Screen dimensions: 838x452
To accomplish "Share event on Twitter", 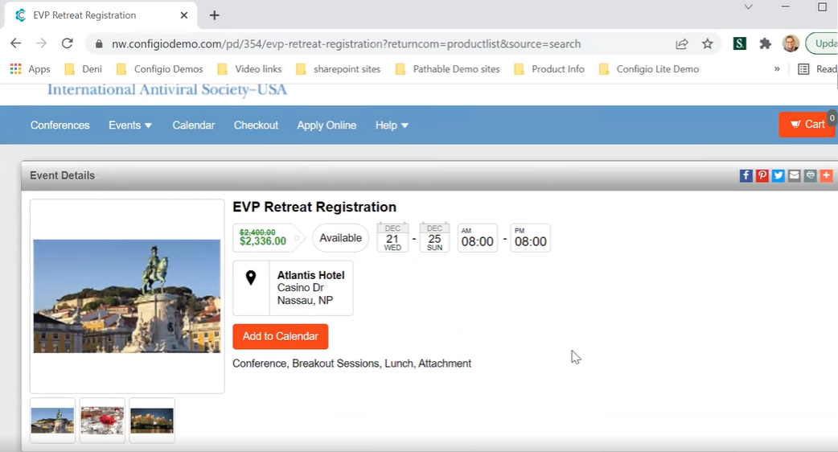I will click(778, 175).
